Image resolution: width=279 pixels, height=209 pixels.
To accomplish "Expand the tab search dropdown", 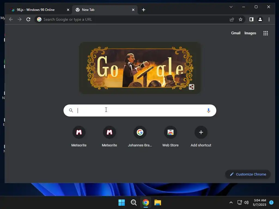I will (x=231, y=7).
